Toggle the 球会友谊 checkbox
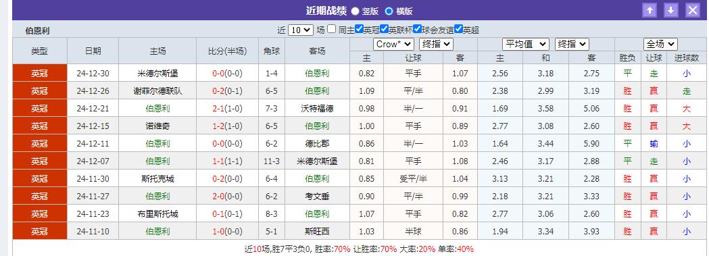Screen dimensions: 709x256 click(x=417, y=29)
